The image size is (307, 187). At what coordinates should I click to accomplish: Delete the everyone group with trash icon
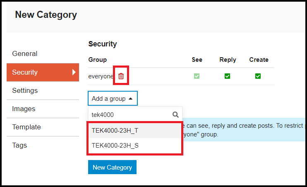pos(121,76)
